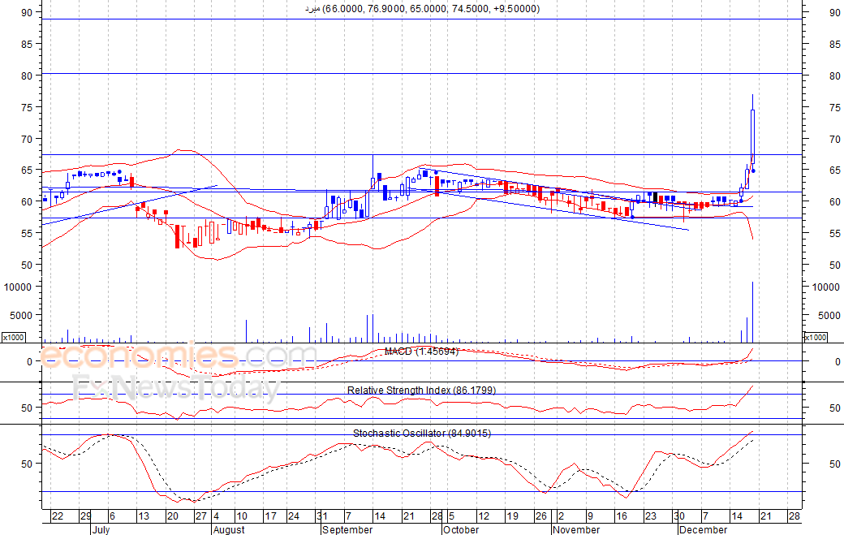Click the November 2 date label
844x535 pixels.
tap(561, 516)
